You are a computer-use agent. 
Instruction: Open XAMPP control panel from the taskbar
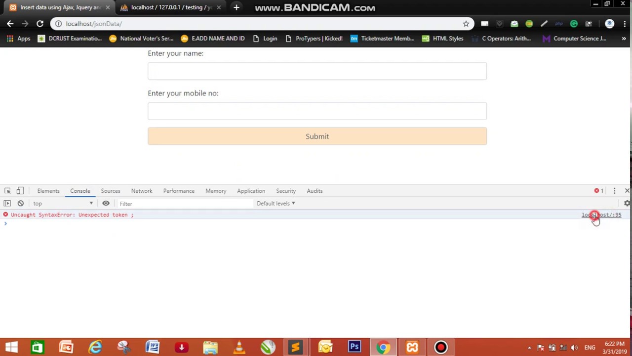pyautogui.click(x=412, y=347)
